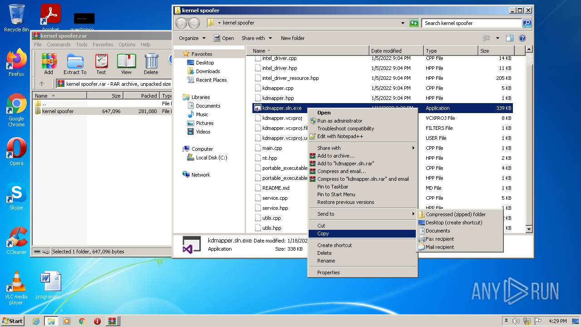Click Internet Explorer taskbar icon

point(36,321)
